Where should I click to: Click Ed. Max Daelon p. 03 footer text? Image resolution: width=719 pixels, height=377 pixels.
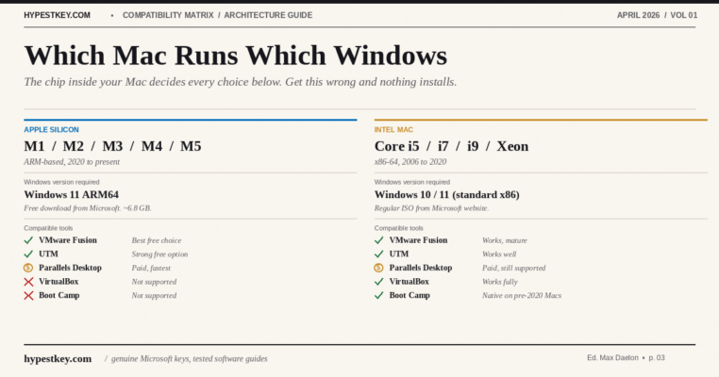coord(626,358)
